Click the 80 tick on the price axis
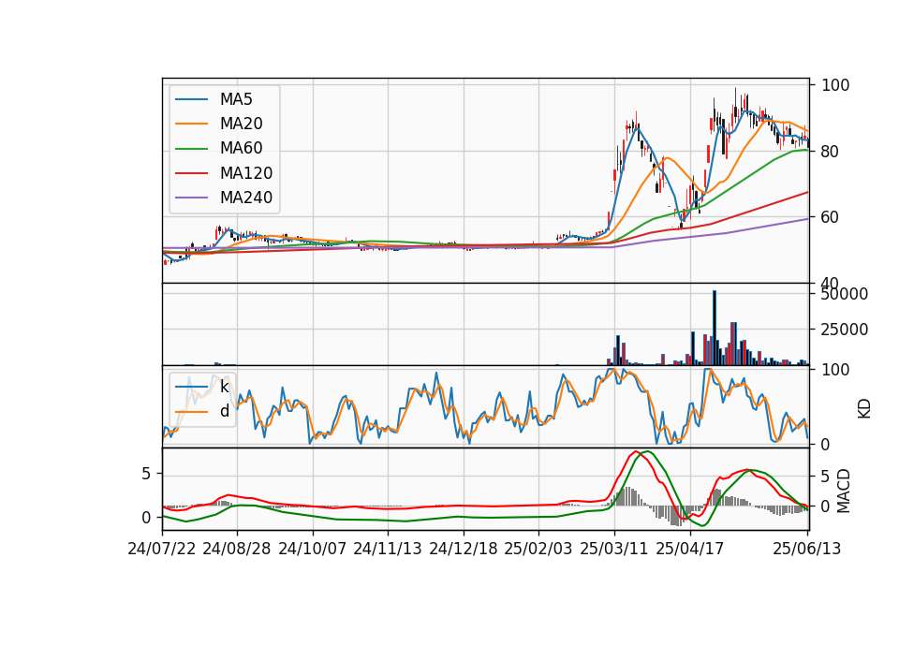The height and width of the screenshot is (646, 899). click(x=831, y=152)
